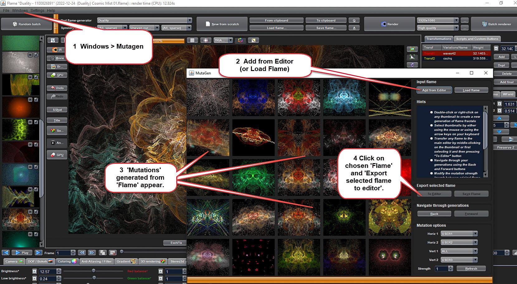Click the green landscape image icon right of preview
The width and height of the screenshot is (517, 284).
412,50
